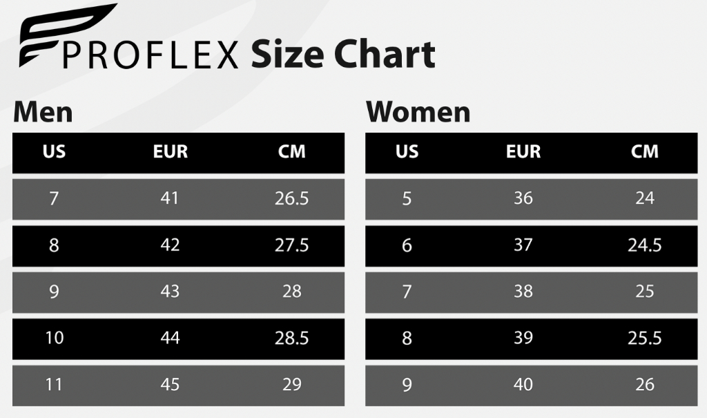Click the CM column header in Women table
707x418 pixels.
[644, 152]
